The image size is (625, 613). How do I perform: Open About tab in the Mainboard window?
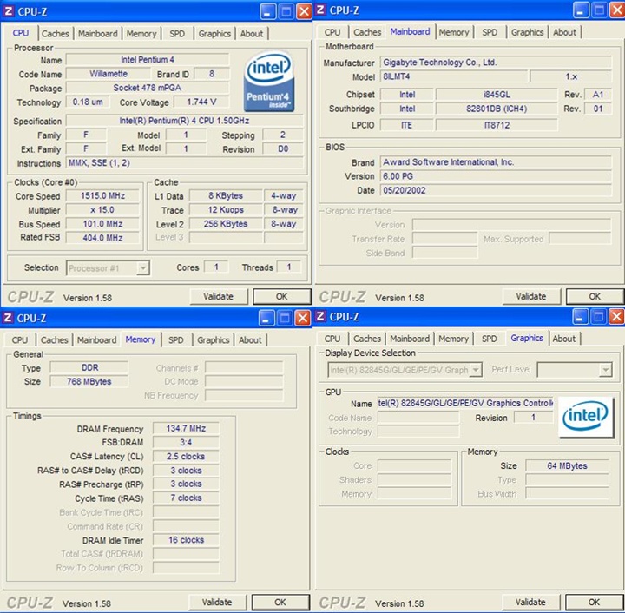click(564, 32)
